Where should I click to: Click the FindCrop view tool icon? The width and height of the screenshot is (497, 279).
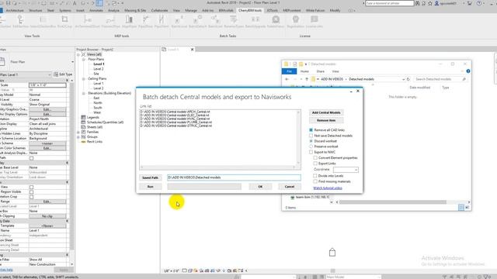[x=64, y=19]
